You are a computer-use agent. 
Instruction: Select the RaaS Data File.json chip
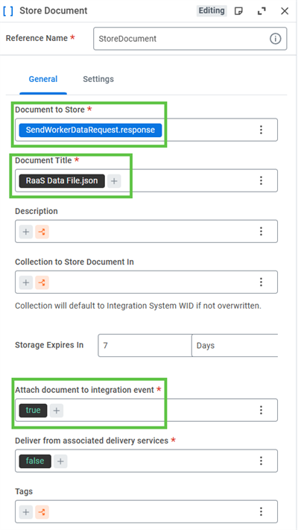pyautogui.click(x=62, y=181)
